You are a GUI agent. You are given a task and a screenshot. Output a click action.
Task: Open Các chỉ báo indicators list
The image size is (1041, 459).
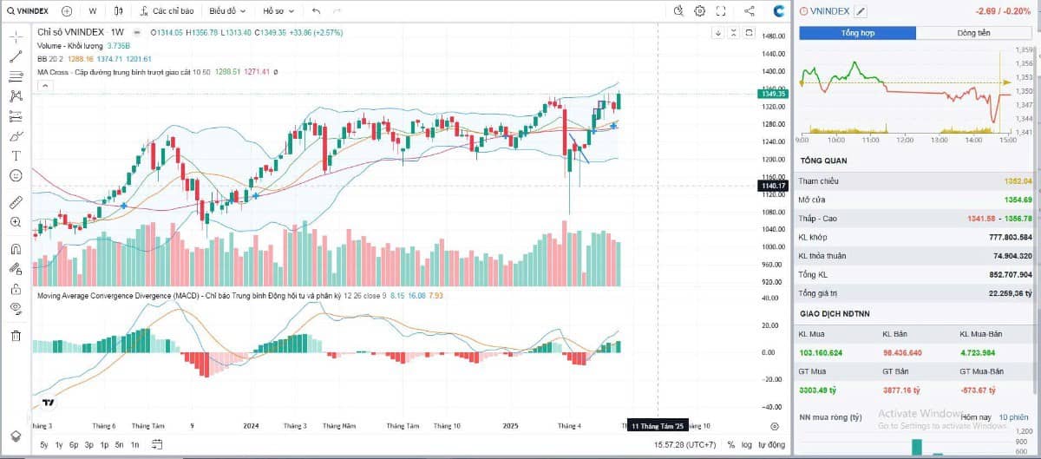(x=167, y=11)
